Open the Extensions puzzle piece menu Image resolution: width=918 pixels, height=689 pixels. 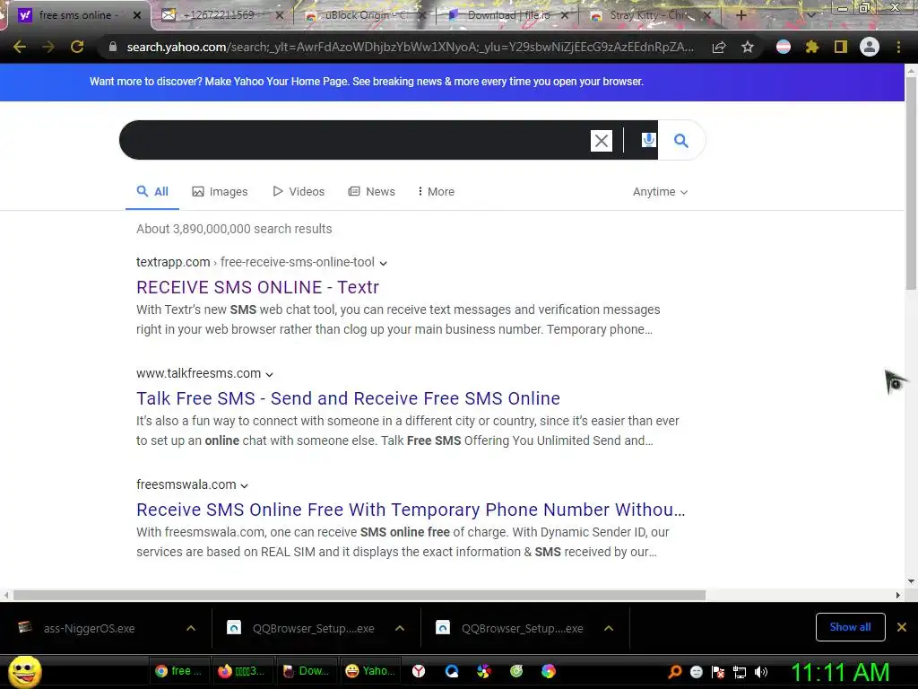812,47
